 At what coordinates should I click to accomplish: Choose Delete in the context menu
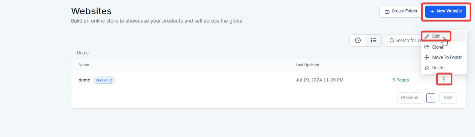tap(444, 68)
